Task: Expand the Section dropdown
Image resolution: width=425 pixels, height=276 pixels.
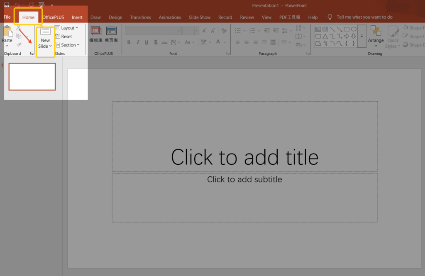Action: (x=67, y=45)
